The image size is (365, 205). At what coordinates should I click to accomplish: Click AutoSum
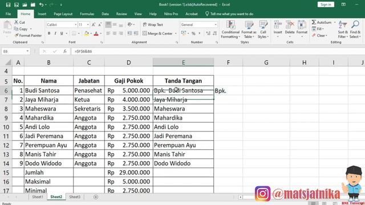click(x=322, y=22)
